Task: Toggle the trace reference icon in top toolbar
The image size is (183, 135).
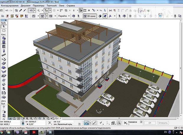Action: point(140,11)
